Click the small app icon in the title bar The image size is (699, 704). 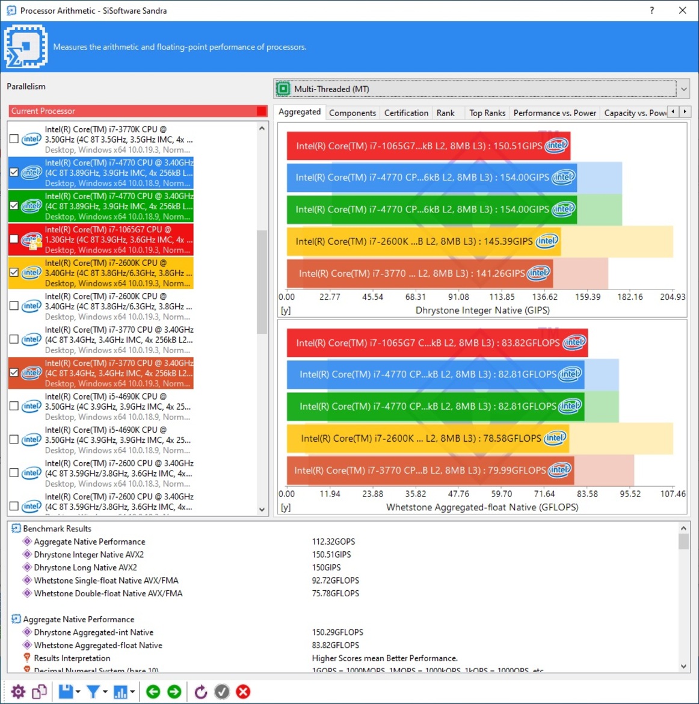11,10
